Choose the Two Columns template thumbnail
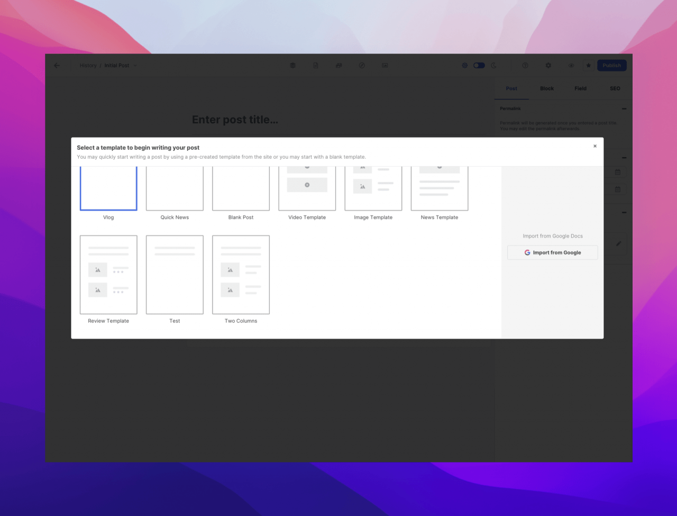The image size is (677, 516). (x=241, y=275)
